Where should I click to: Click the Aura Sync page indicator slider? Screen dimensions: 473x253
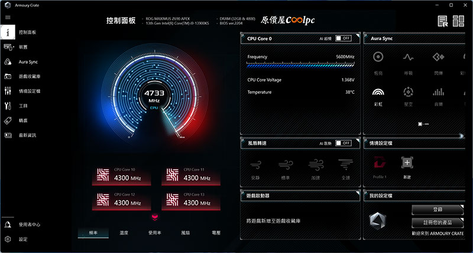(423, 124)
